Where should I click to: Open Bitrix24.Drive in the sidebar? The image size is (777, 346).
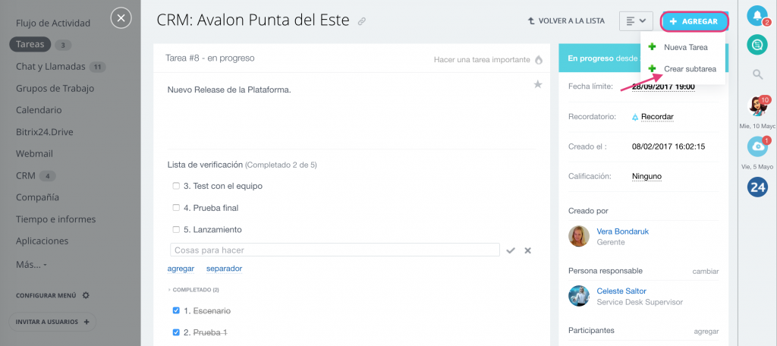tap(45, 132)
